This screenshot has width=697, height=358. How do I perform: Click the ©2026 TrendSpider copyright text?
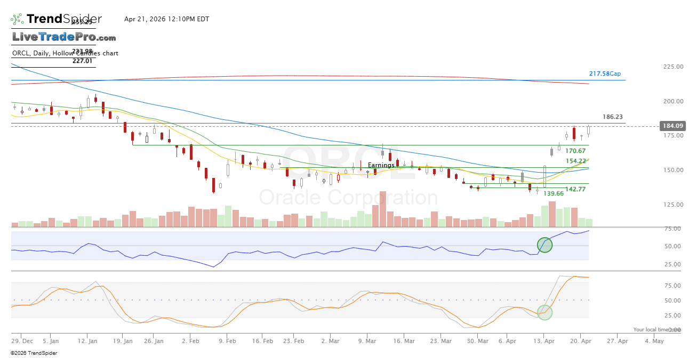tap(34, 353)
